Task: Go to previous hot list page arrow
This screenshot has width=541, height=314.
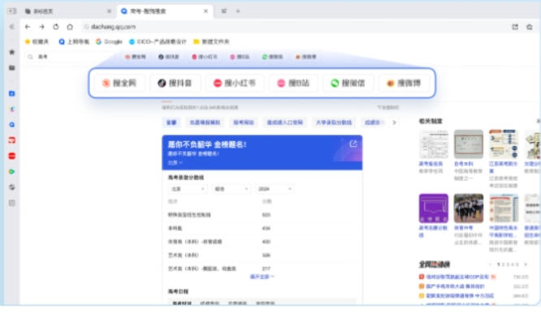Action: tap(491, 265)
